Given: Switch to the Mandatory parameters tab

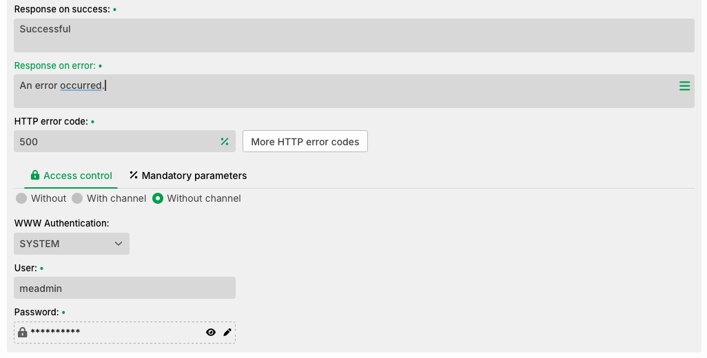Looking at the screenshot, I should click(x=188, y=176).
